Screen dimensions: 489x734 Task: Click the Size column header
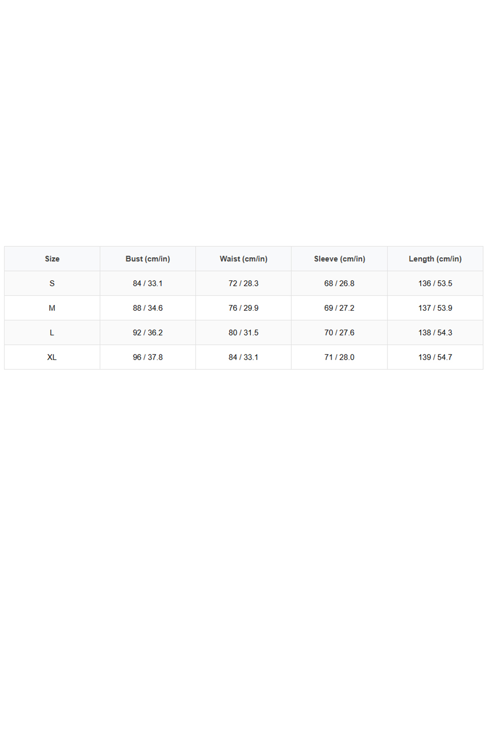pos(52,259)
